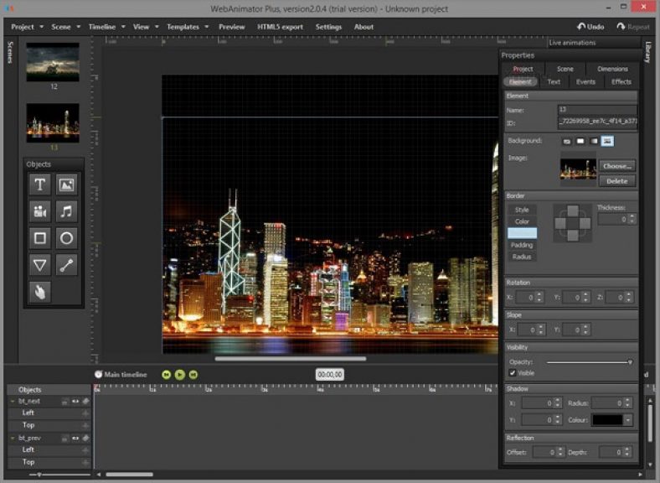Select the Circle shape tool
The image size is (660, 483).
[x=67, y=238]
